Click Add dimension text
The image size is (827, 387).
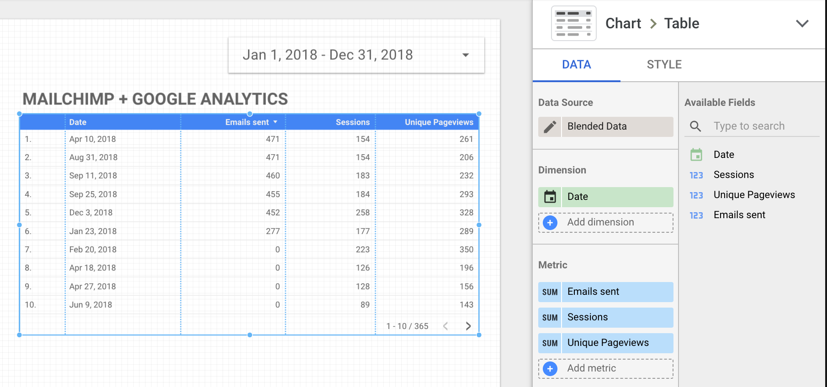[x=600, y=222]
